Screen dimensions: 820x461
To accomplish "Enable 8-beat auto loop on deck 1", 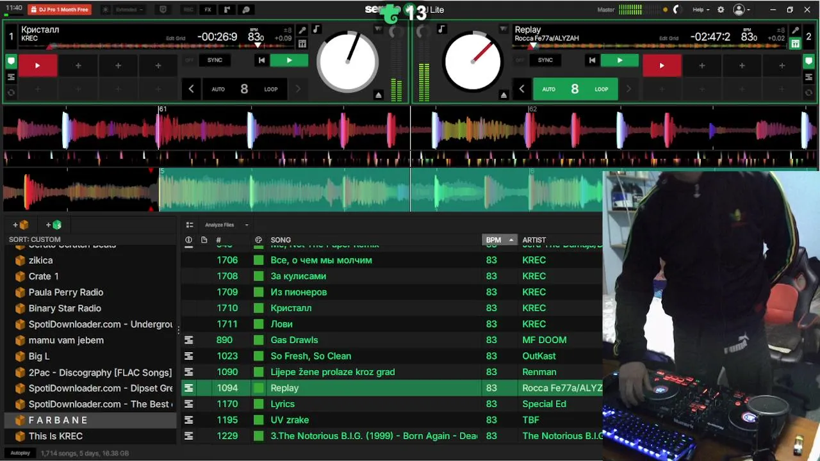I will pos(244,89).
